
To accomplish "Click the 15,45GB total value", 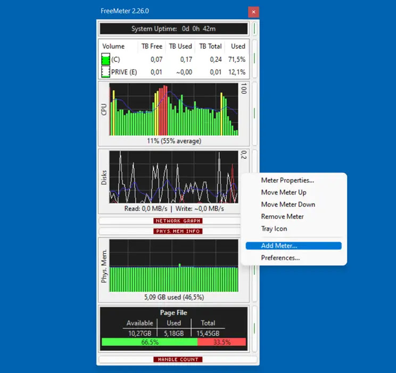I will (208, 334).
